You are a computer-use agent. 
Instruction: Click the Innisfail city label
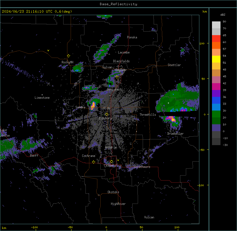pyautogui.click(x=114, y=89)
